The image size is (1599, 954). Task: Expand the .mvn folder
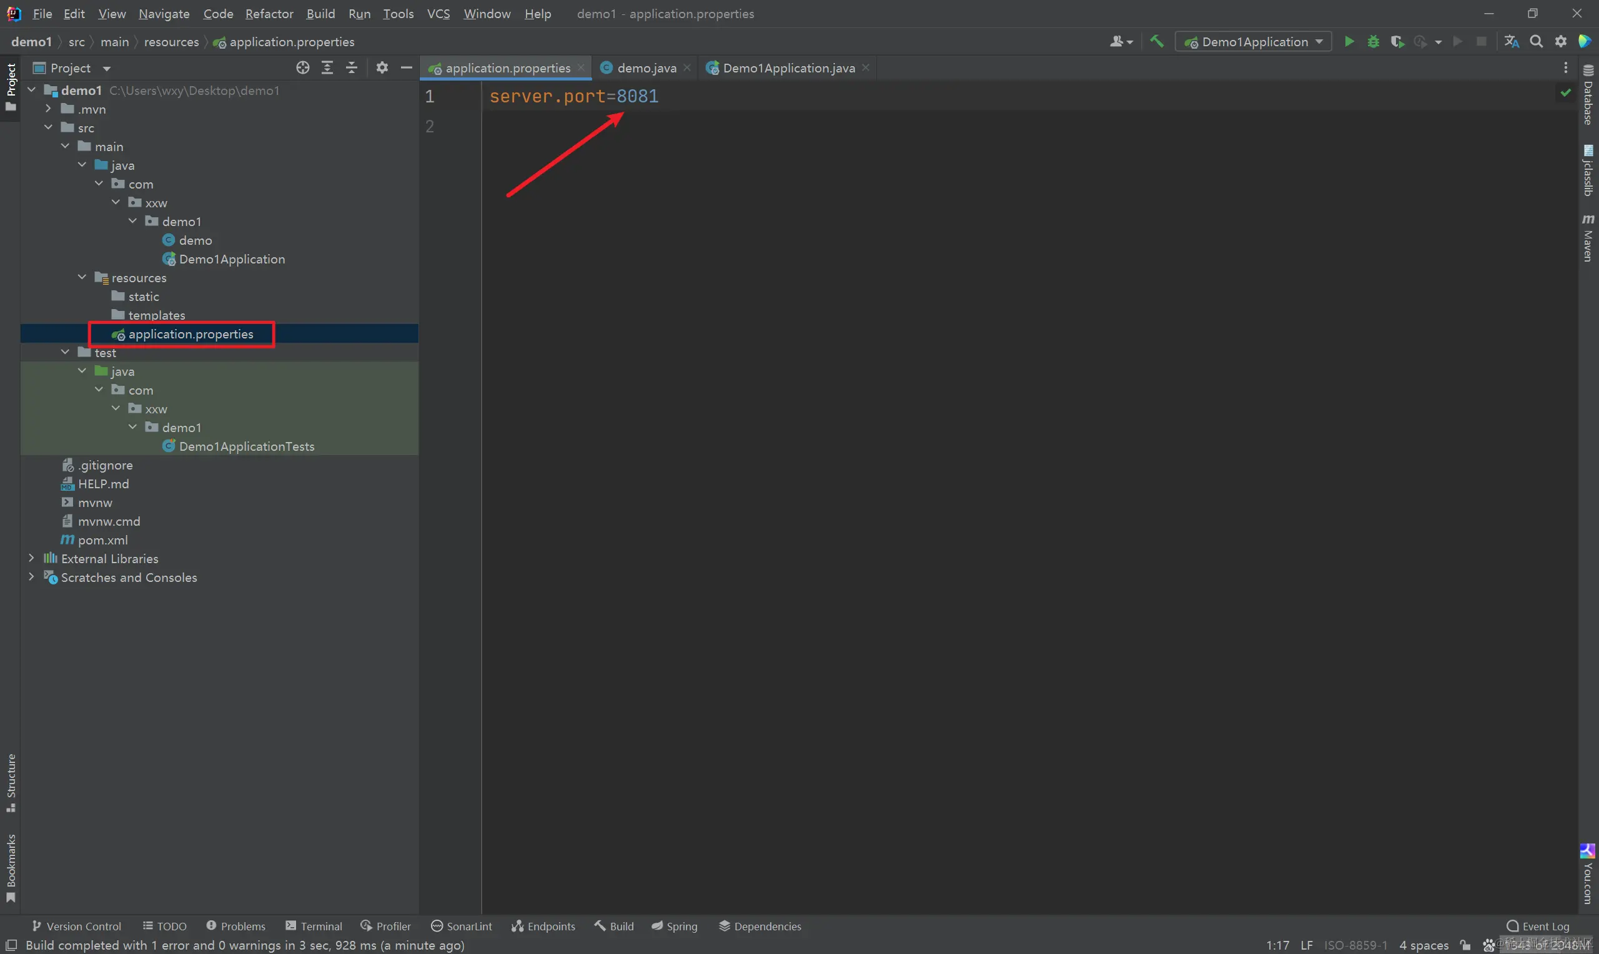[48, 109]
